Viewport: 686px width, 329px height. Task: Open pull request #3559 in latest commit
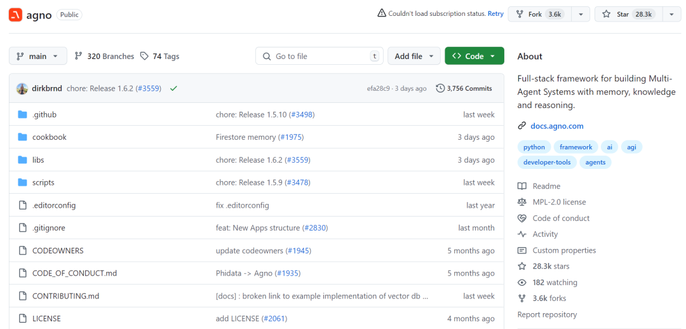148,88
